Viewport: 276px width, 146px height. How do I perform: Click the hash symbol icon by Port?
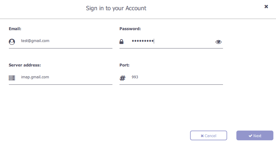[123, 78]
